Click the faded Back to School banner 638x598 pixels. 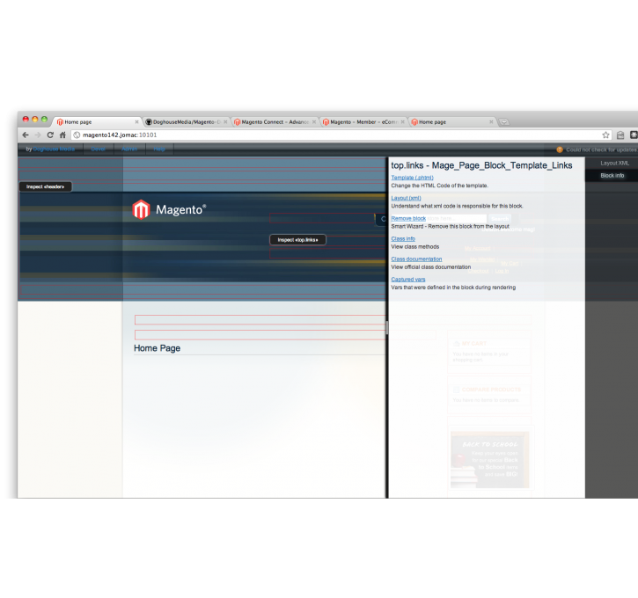490,460
